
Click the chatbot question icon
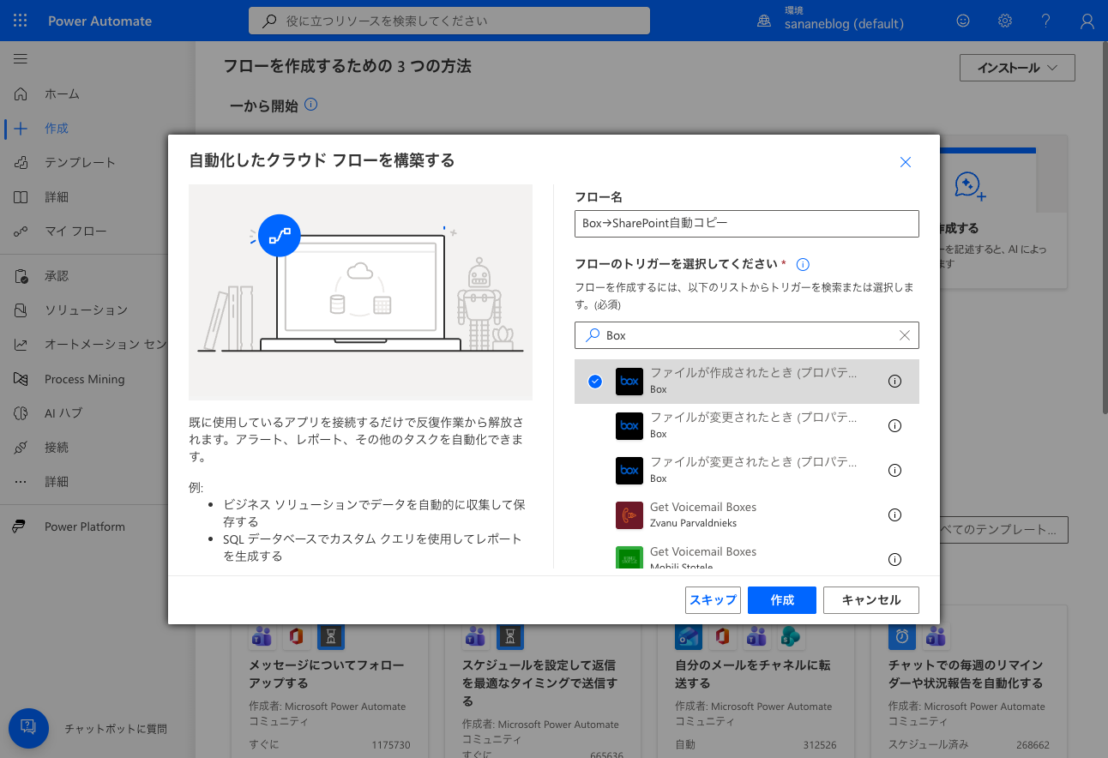(27, 728)
